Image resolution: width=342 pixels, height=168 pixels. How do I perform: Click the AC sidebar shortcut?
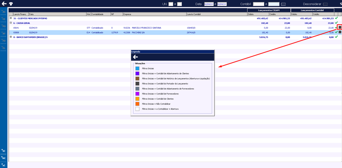pos(3,12)
